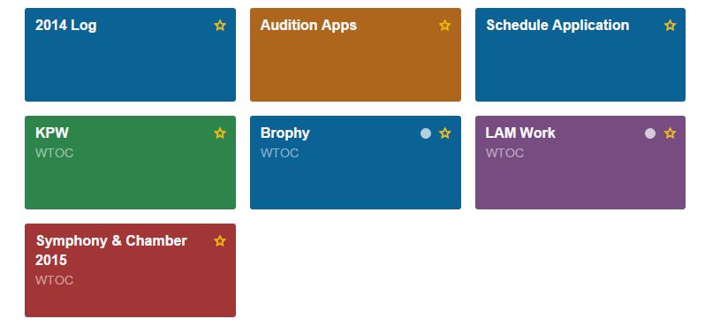Unstar Symphony & Chamber 2015 board
The height and width of the screenshot is (334, 705).
tap(220, 241)
